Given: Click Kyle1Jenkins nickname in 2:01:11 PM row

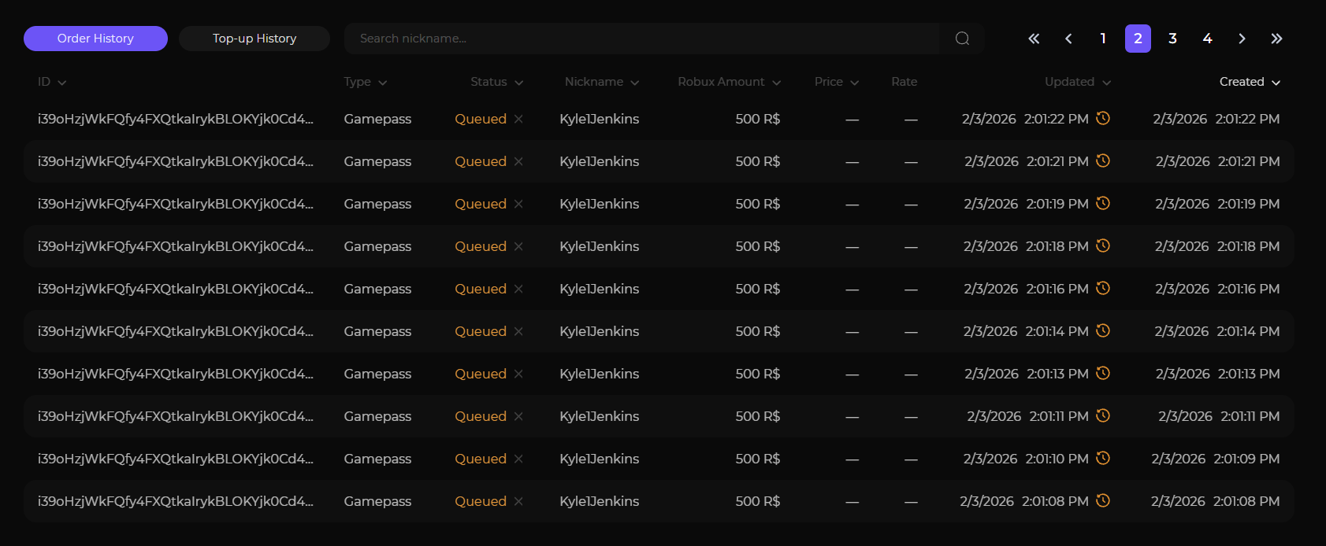Looking at the screenshot, I should click(x=600, y=416).
